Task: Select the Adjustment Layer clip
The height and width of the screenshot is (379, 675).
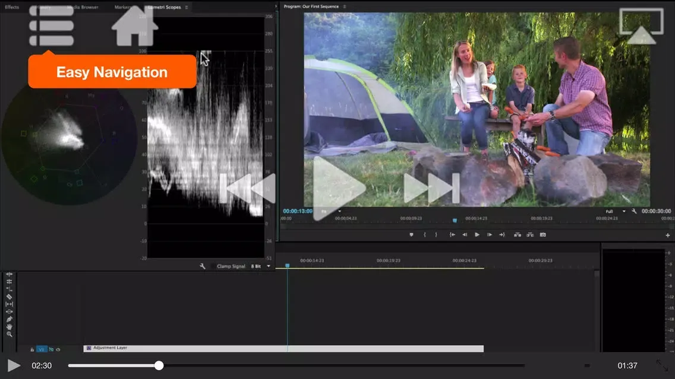Action: pos(283,348)
